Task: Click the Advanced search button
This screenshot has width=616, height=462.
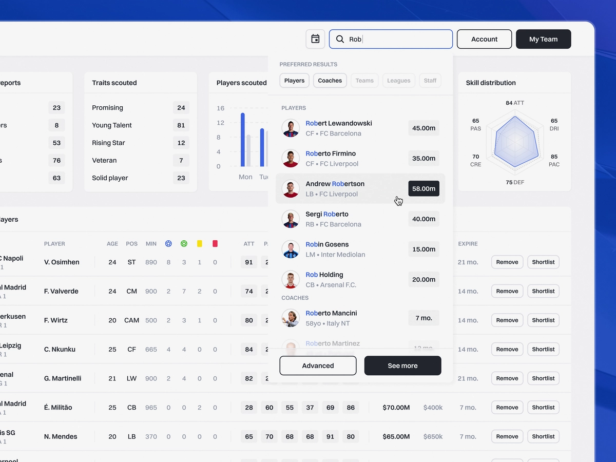Action: coord(318,365)
